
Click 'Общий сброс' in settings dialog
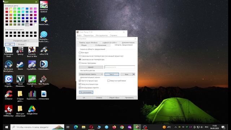(114, 97)
